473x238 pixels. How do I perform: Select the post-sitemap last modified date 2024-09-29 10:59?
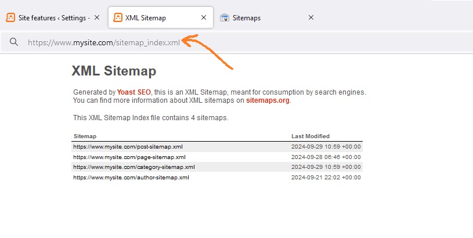point(326,147)
